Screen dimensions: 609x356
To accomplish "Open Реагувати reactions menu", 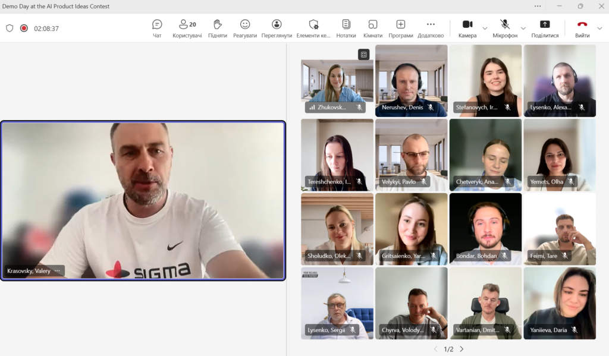I will pyautogui.click(x=244, y=29).
